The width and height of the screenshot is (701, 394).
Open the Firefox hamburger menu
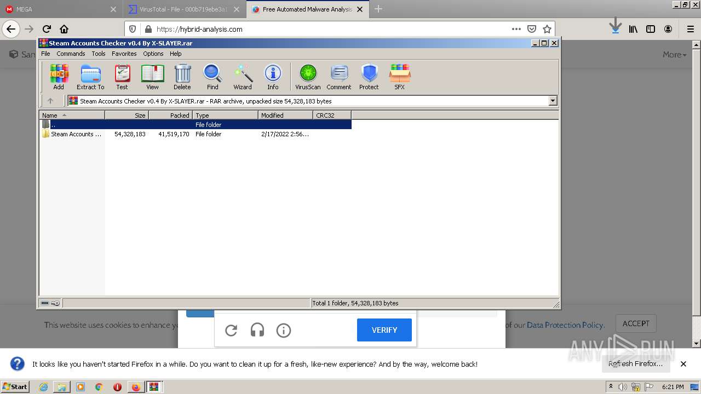(690, 29)
